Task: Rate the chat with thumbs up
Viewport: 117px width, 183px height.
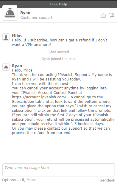Action: 103,15
